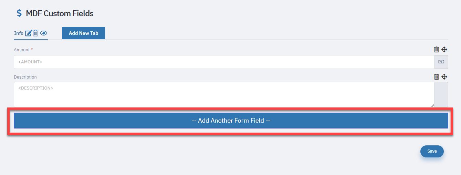Click the MDF Custom Fields heading
Image resolution: width=461 pixels, height=175 pixels.
60,13
